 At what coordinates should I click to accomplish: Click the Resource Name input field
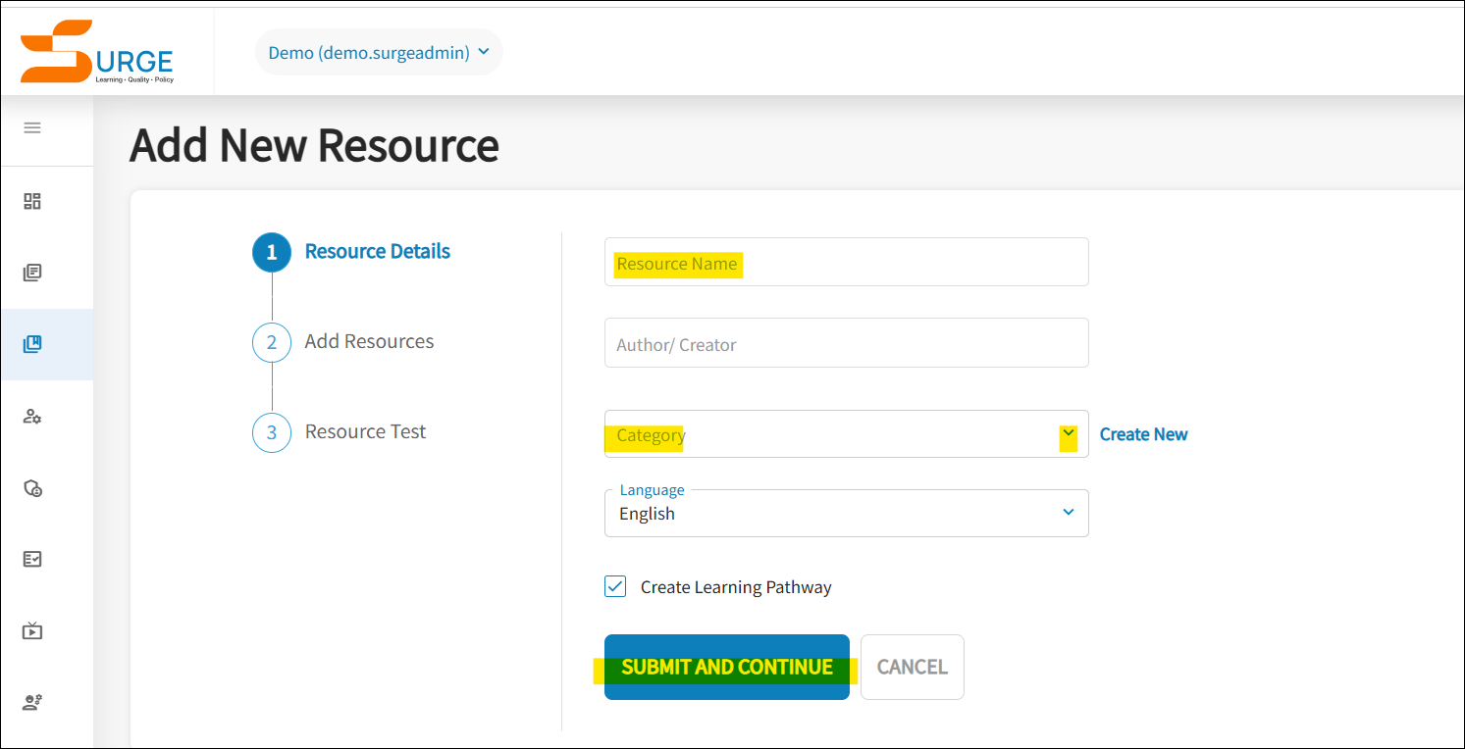pyautogui.click(x=846, y=262)
